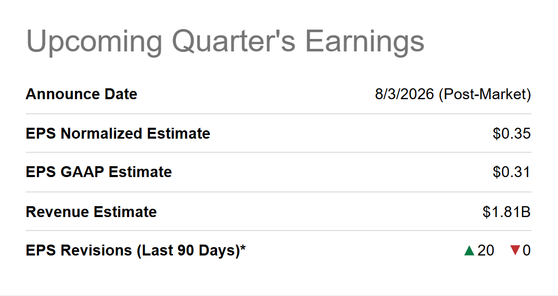This screenshot has height=296, width=558.
Task: Select the $0.31 GAAP estimate value
Action: pyautogui.click(x=512, y=172)
